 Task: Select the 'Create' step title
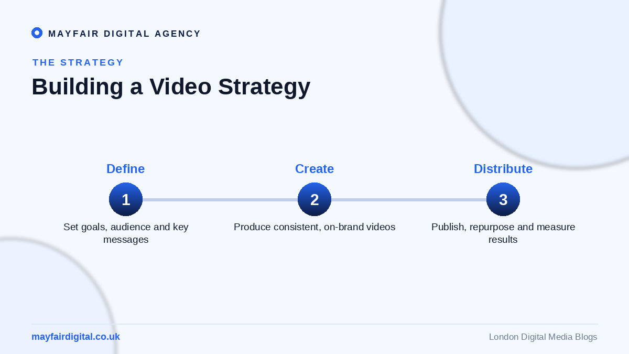point(314,169)
